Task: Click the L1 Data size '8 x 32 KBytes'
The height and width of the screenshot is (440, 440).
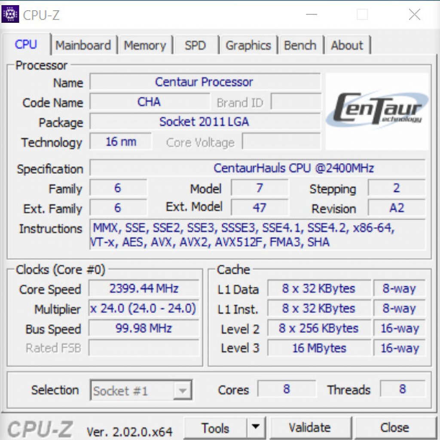Action: tap(319, 288)
